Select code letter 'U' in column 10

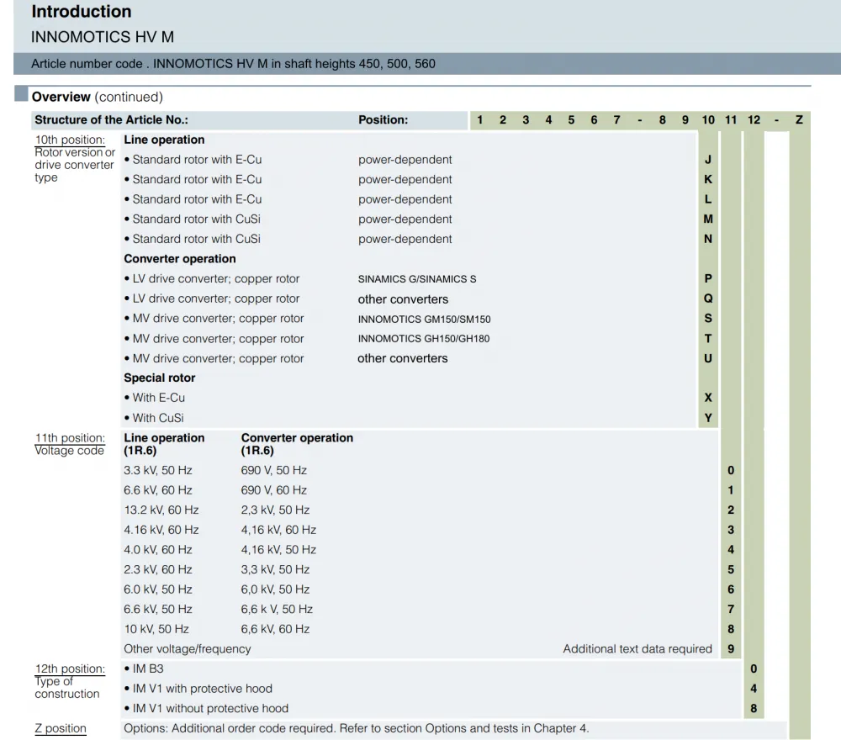708,359
